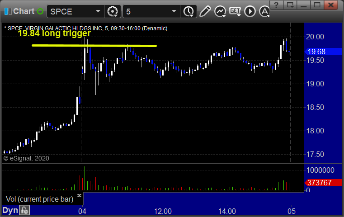The width and height of the screenshot is (344, 217).
Task: Click the 17.50 price axis label
Action: click(x=315, y=154)
